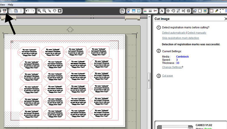227x129 pixels.
Task: Open the Rotate window
Action: (x=173, y=11)
